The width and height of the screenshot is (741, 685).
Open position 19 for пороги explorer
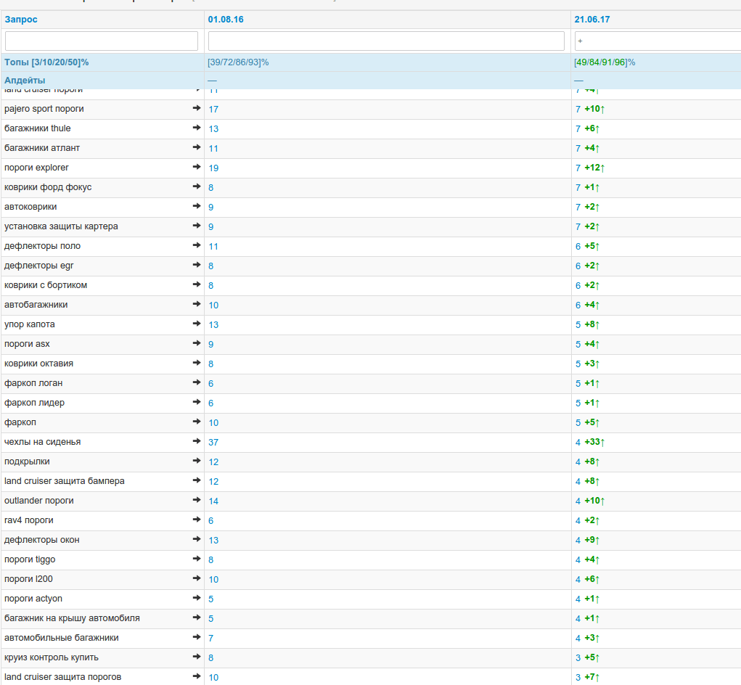tap(213, 168)
